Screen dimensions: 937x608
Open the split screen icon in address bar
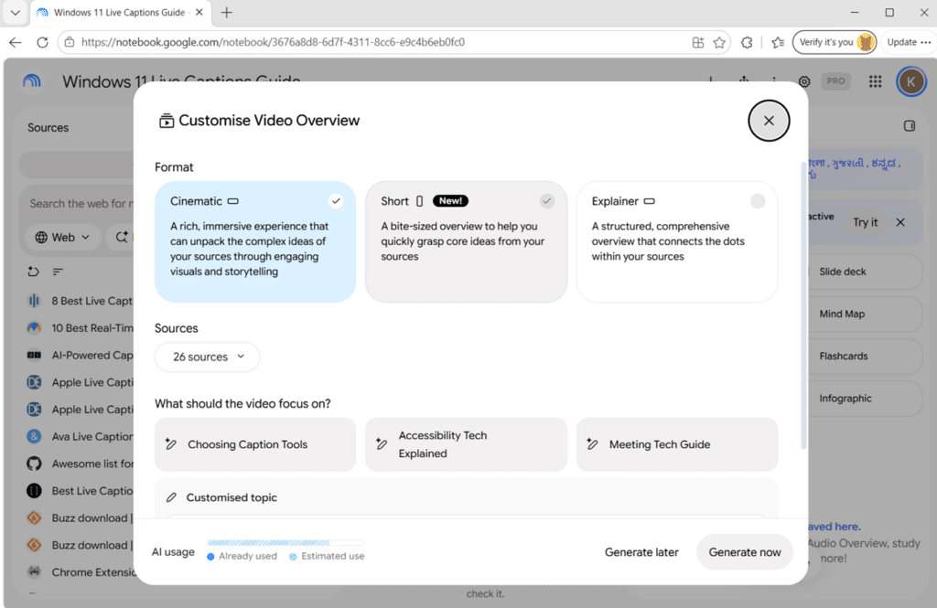tap(698, 42)
